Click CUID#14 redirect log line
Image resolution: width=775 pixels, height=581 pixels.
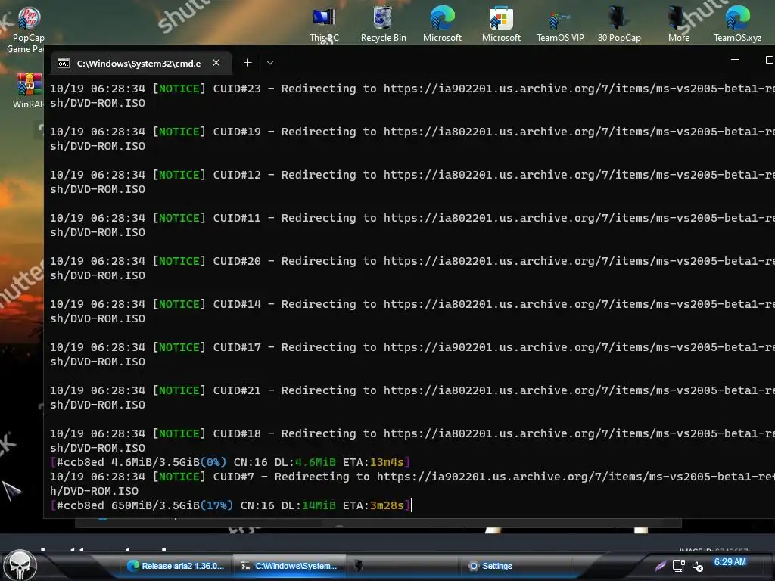pyautogui.click(x=412, y=311)
